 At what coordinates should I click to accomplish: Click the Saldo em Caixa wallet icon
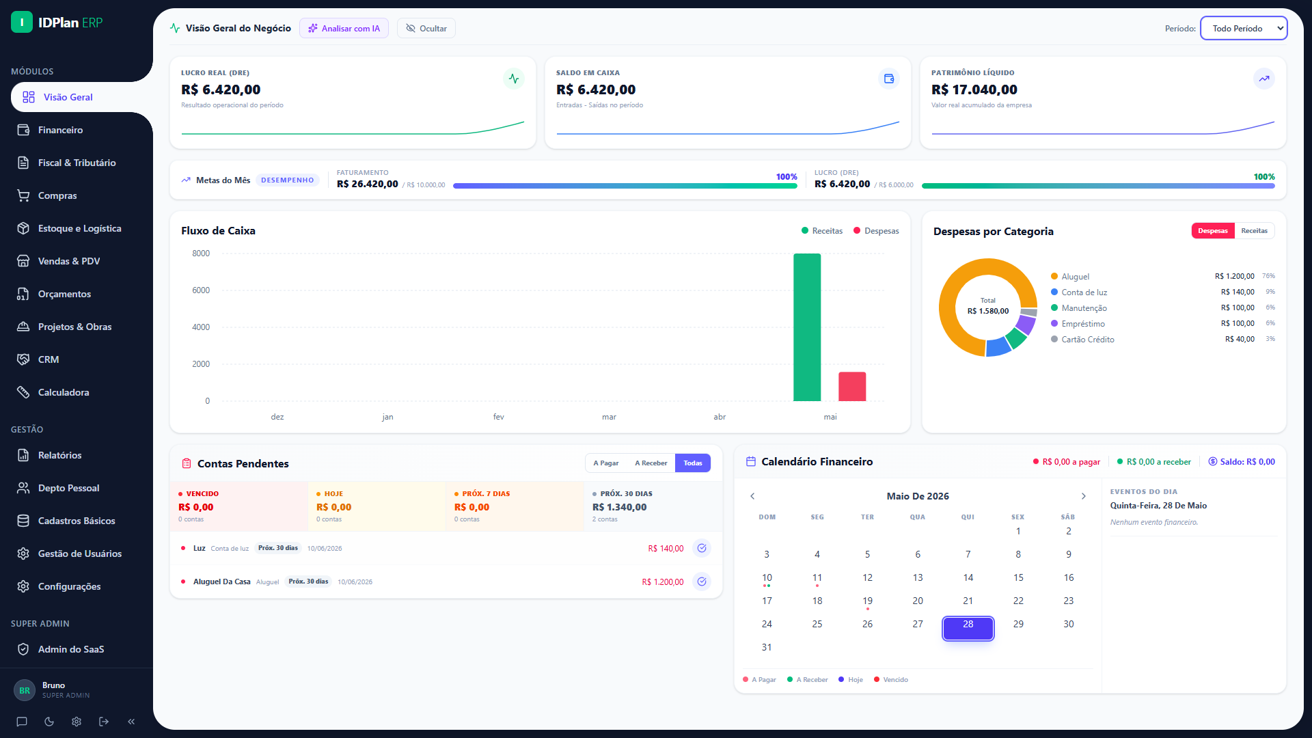pyautogui.click(x=889, y=79)
